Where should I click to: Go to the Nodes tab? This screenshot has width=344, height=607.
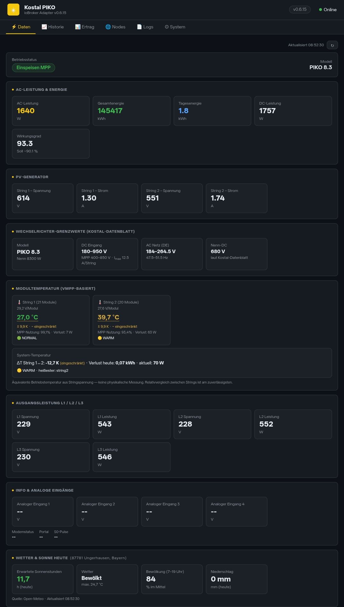coord(115,27)
